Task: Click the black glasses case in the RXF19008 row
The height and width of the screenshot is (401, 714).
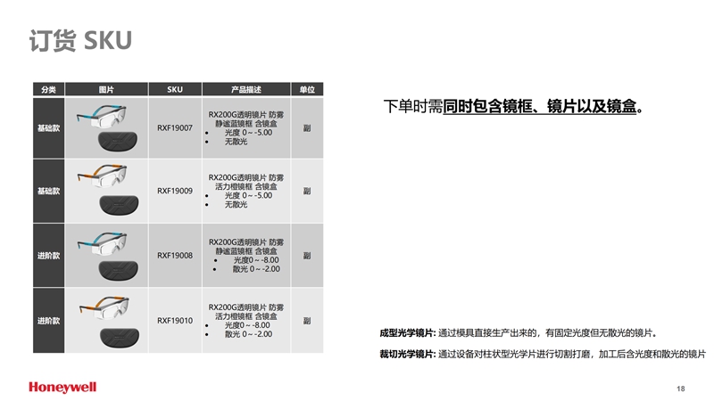Action: point(119,271)
